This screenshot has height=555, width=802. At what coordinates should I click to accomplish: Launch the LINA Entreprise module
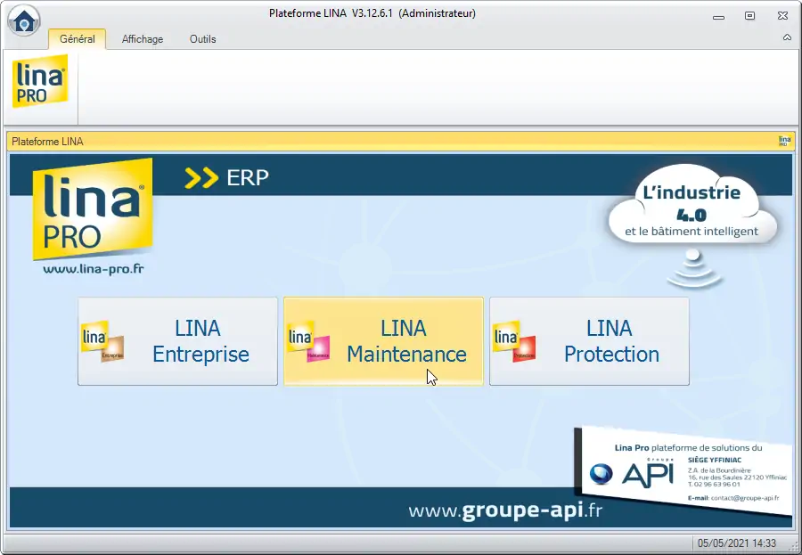[x=177, y=341]
